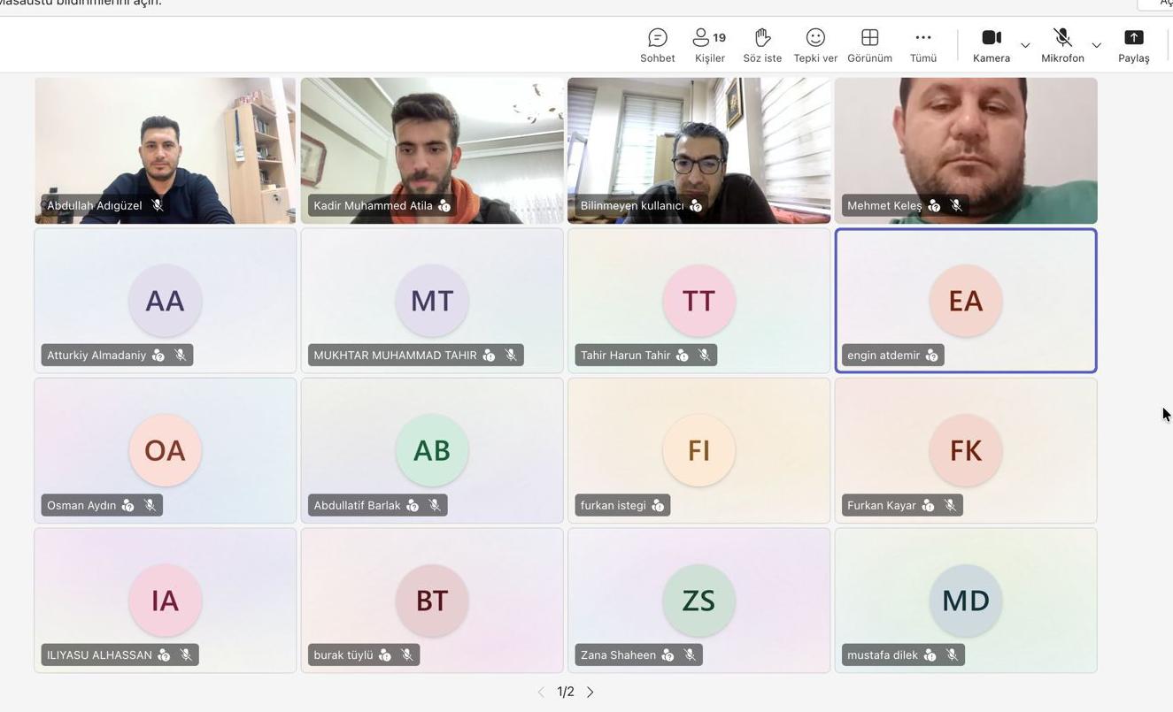Click the muted mic icon on Zana Shaheen

(690, 655)
